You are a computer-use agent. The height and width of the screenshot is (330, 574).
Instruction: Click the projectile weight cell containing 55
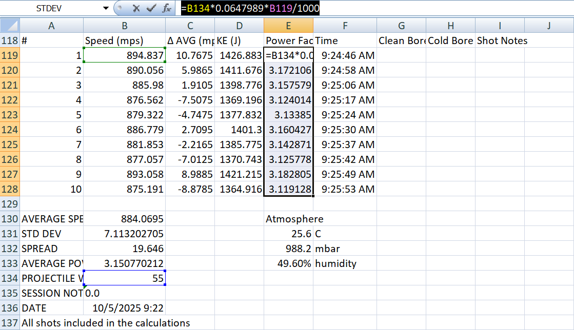click(124, 278)
